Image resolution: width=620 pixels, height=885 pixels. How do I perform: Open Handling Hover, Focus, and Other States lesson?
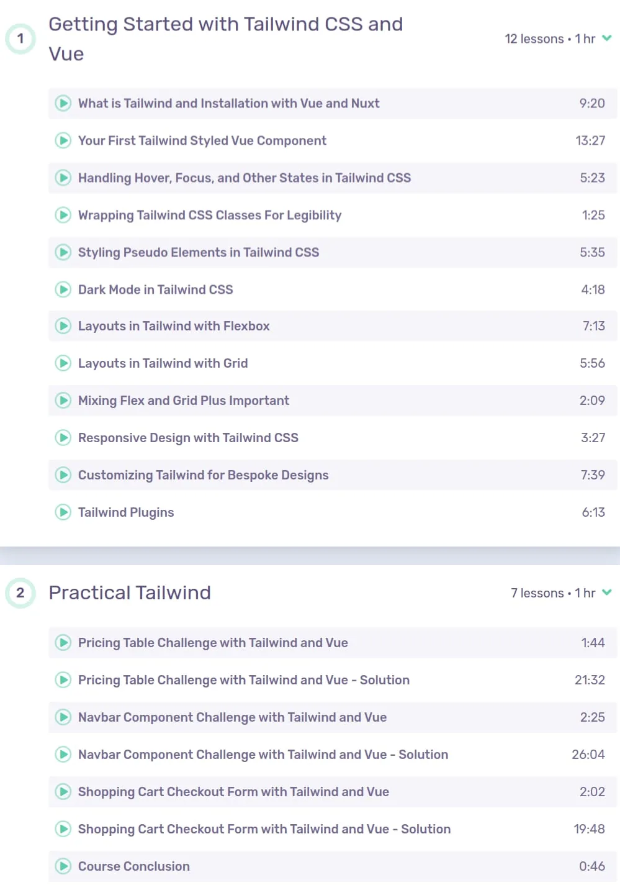tap(333, 178)
